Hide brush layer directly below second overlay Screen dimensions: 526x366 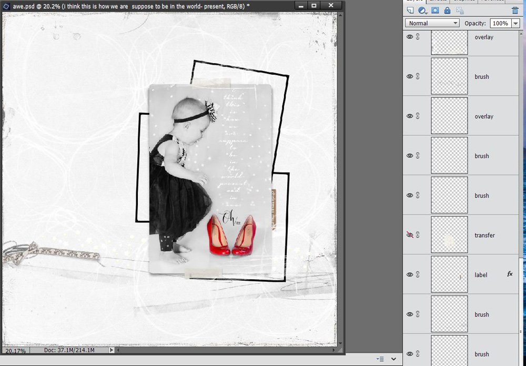[410, 156]
